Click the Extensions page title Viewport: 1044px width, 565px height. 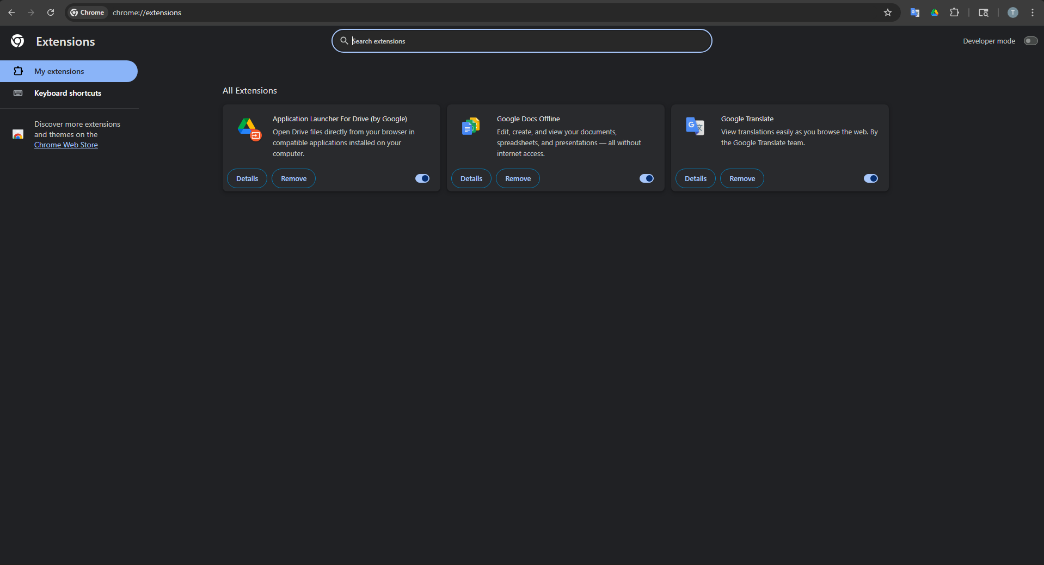tap(66, 41)
